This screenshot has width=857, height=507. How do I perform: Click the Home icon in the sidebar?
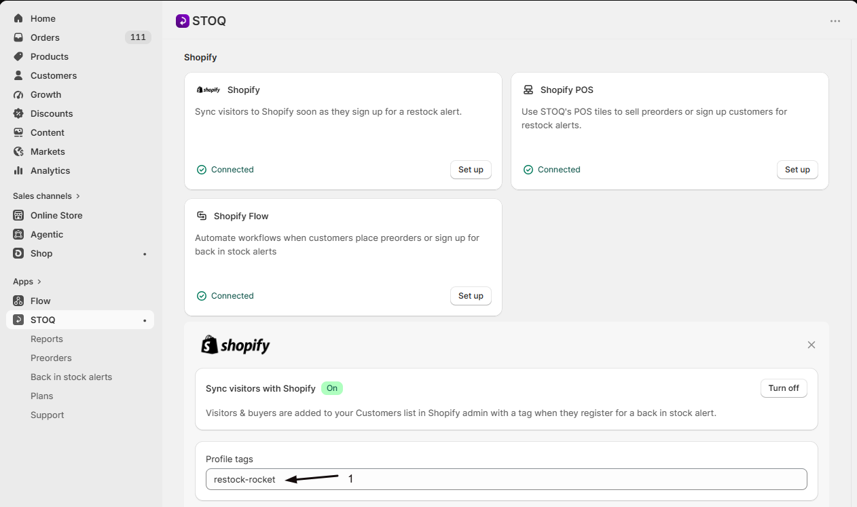pyautogui.click(x=18, y=18)
